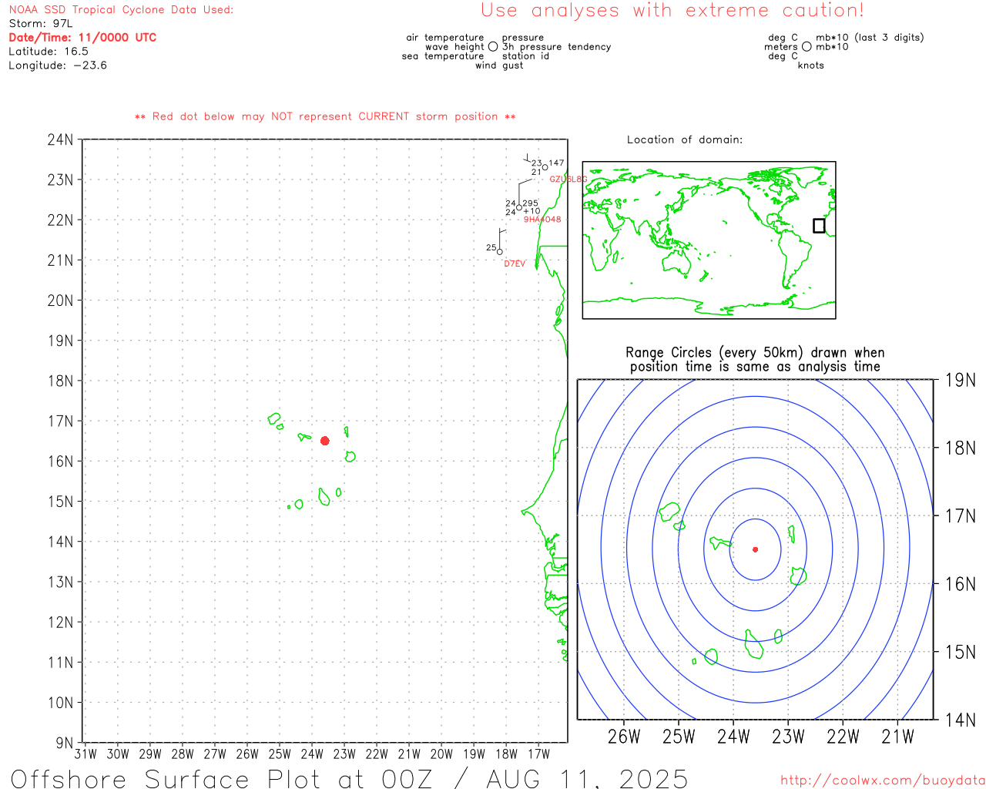Screen dimensions: 986x789
Task: Click the Date/Time 11/0000 UTC text
Action: point(82,37)
